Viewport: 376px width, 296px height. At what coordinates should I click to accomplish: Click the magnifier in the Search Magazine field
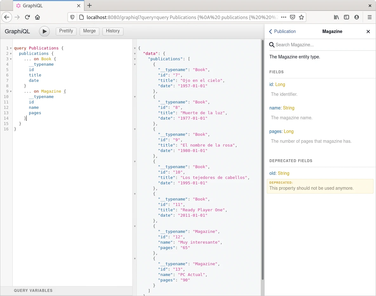[272, 45]
